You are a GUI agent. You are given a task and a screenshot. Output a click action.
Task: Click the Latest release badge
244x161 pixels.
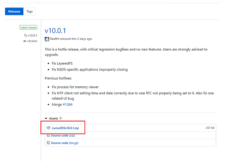pos(28,27)
